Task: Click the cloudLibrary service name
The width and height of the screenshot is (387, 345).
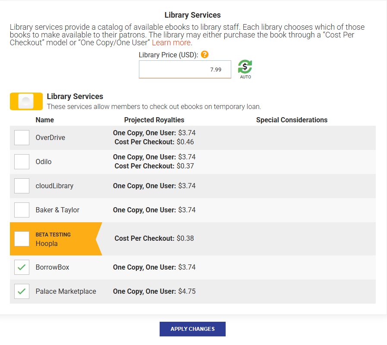Action: (54, 186)
